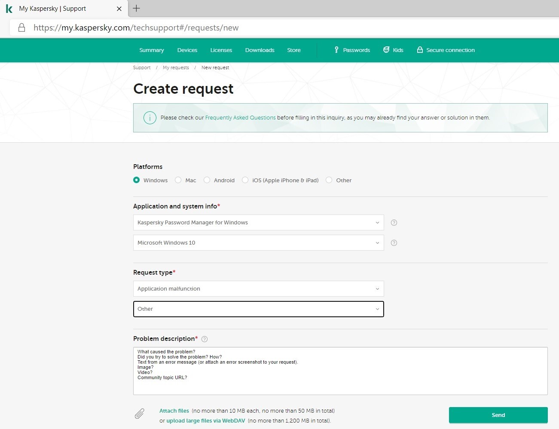Open the Passwords menu item
Viewport: 559px width, 429px height.
(357, 50)
